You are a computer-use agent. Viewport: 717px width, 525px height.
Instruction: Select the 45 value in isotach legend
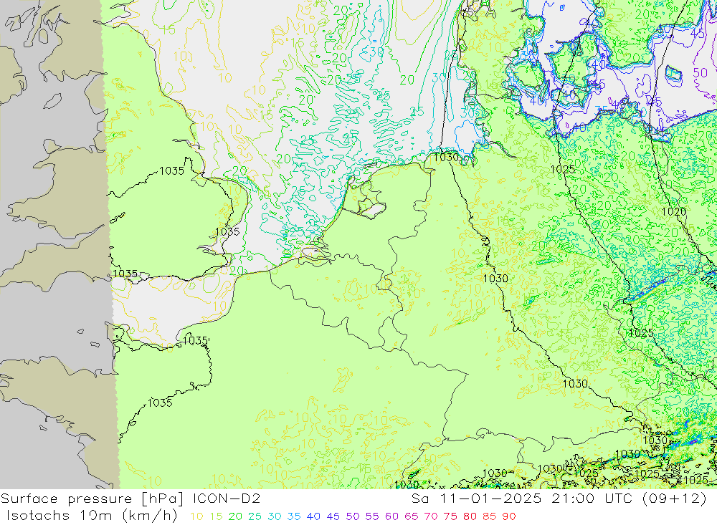pos(333,517)
